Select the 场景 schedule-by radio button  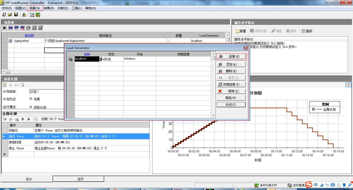[x=31, y=99]
